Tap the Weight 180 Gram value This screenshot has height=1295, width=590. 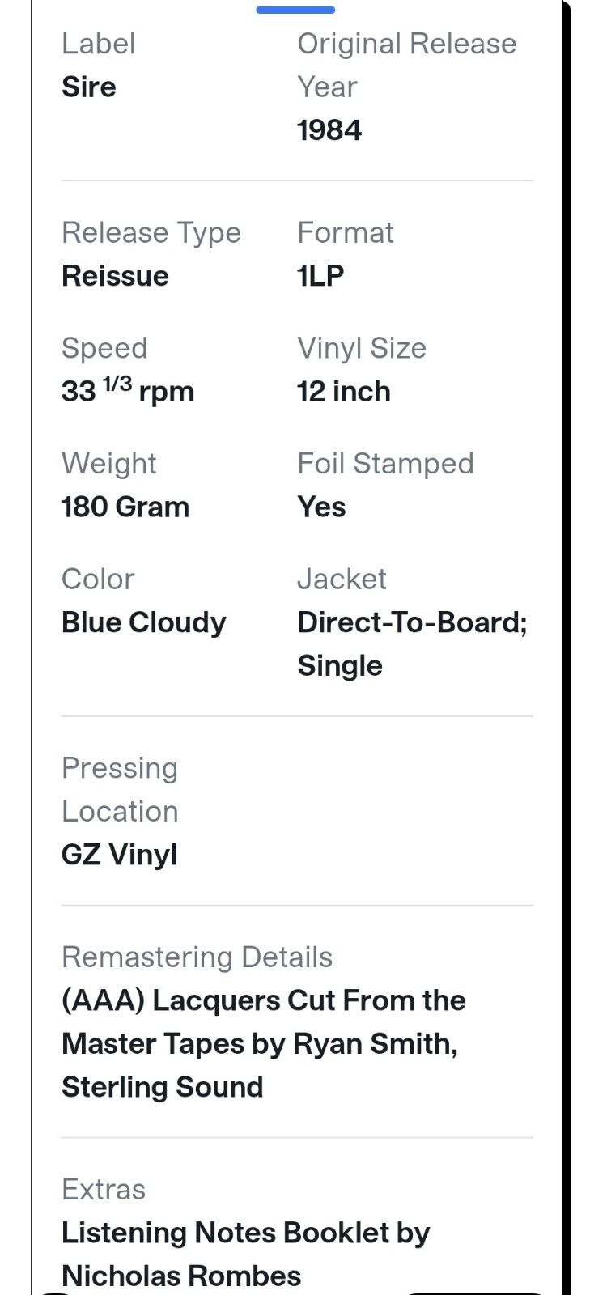tap(125, 507)
